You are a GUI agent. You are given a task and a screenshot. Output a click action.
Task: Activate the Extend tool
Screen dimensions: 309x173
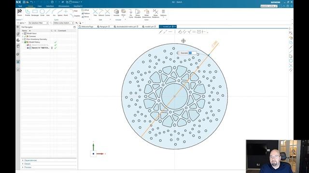pyautogui.click(x=101, y=12)
